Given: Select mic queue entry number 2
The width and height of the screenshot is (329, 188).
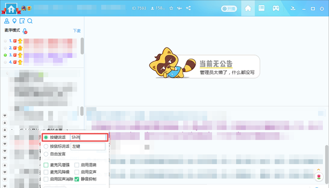Looking at the screenshot, I should 40,48.
